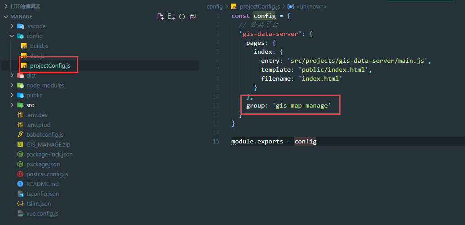Image resolution: width=465 pixels, height=225 pixels.
Task: Click the GIS_MANAGE.zip archive icon
Action: (20, 144)
